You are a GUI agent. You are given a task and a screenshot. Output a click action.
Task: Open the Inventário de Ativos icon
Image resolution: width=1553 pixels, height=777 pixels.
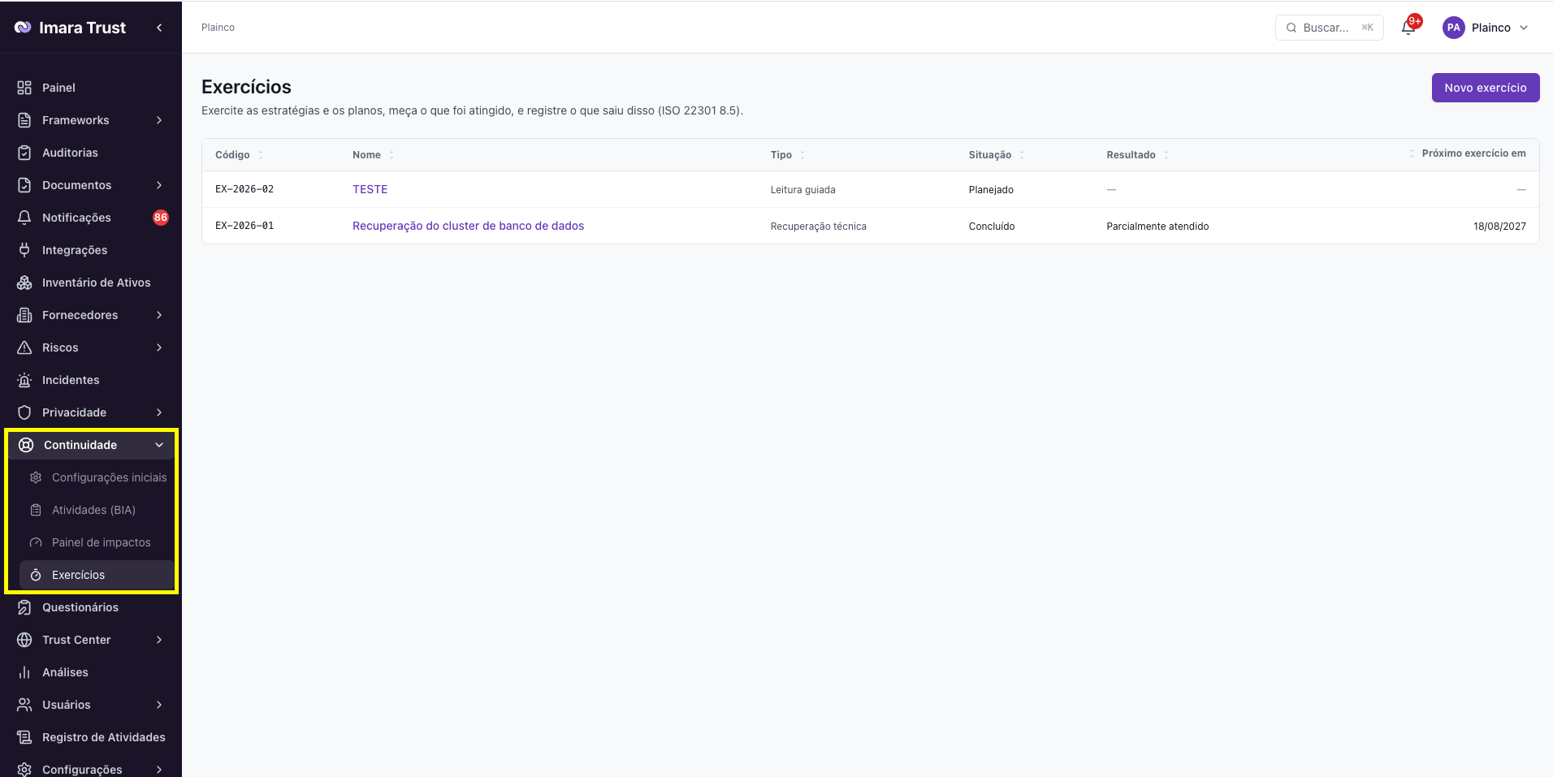(x=24, y=283)
